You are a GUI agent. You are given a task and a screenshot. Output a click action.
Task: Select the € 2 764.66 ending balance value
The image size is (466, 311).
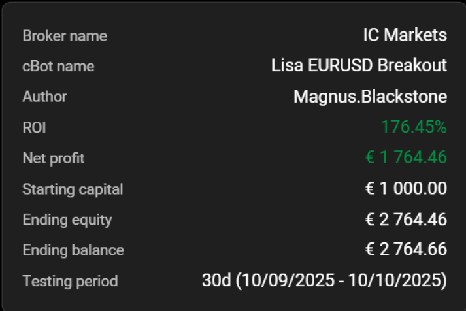(406, 250)
